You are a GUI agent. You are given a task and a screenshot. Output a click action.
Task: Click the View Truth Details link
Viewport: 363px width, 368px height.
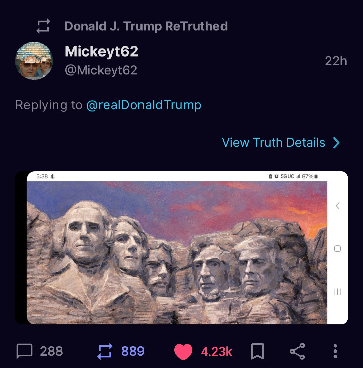tap(273, 143)
